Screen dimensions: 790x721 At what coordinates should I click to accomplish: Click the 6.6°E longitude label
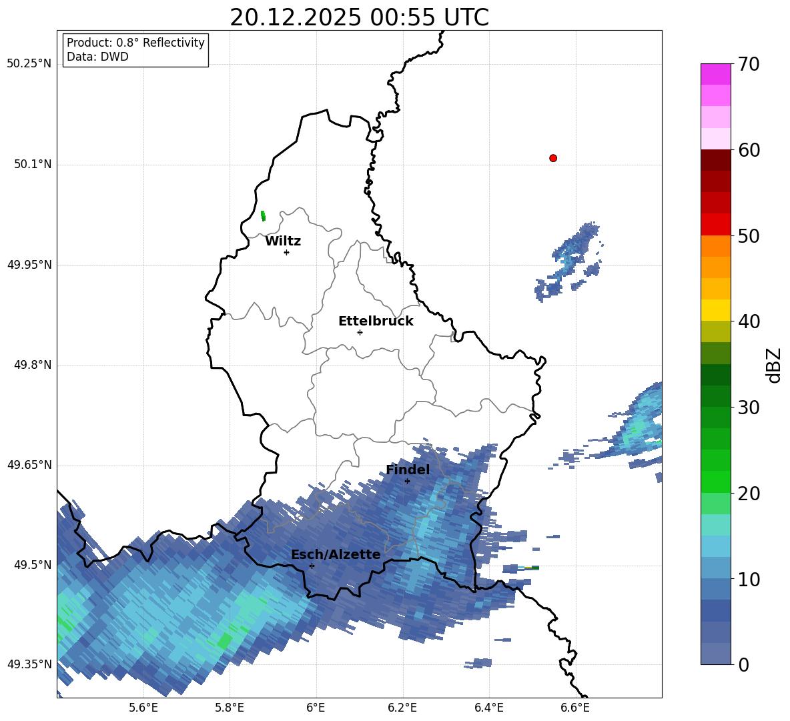coord(575,708)
